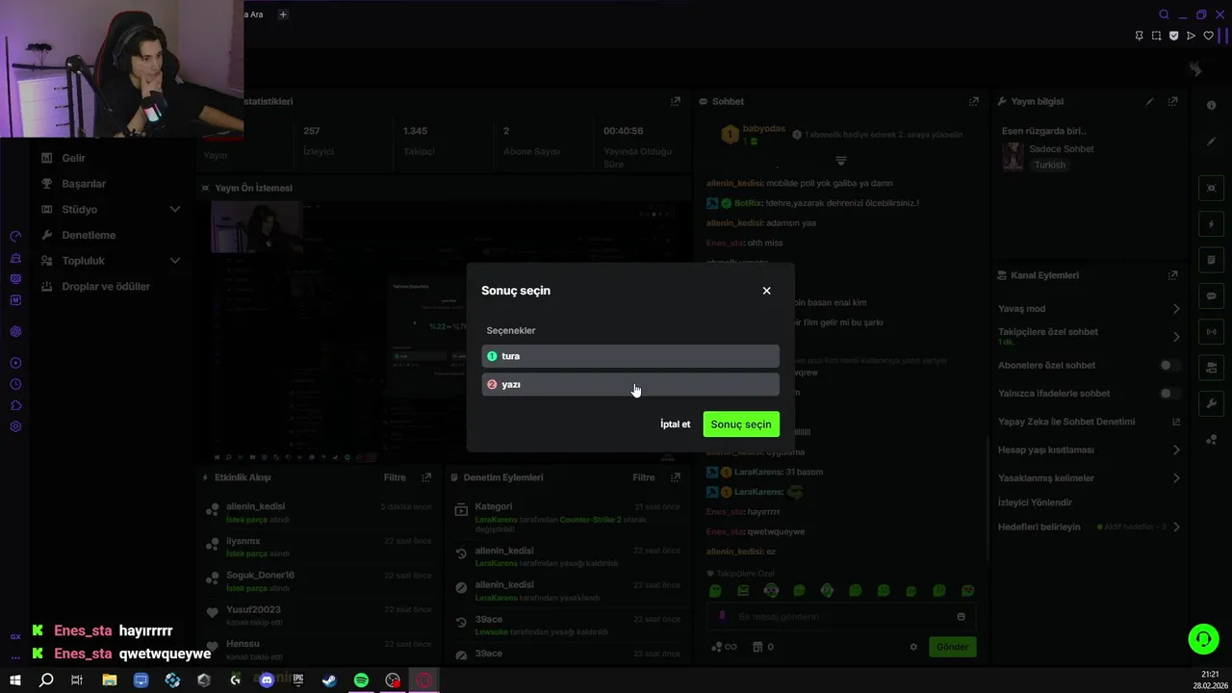1232x693 pixels.
Task: Open Discord from the taskbar
Action: click(267, 680)
